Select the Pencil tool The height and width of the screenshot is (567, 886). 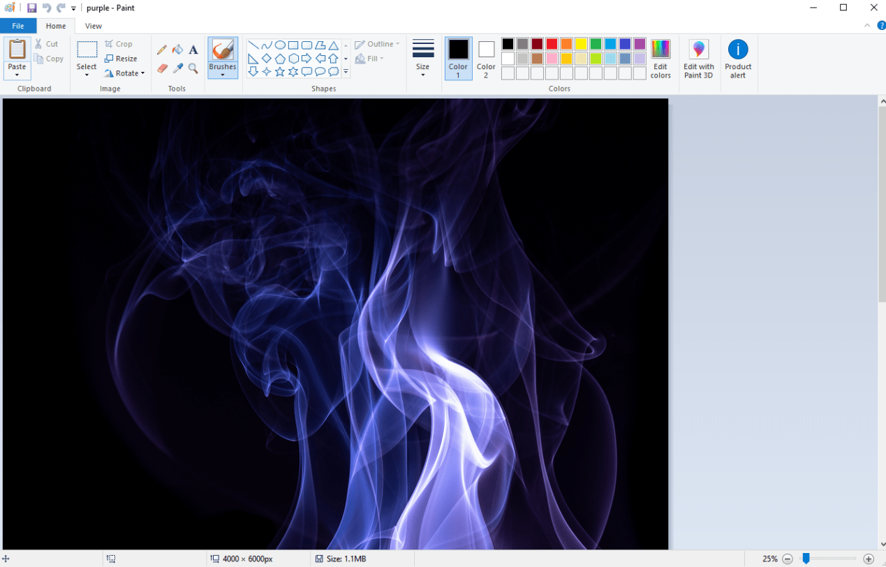(162, 49)
